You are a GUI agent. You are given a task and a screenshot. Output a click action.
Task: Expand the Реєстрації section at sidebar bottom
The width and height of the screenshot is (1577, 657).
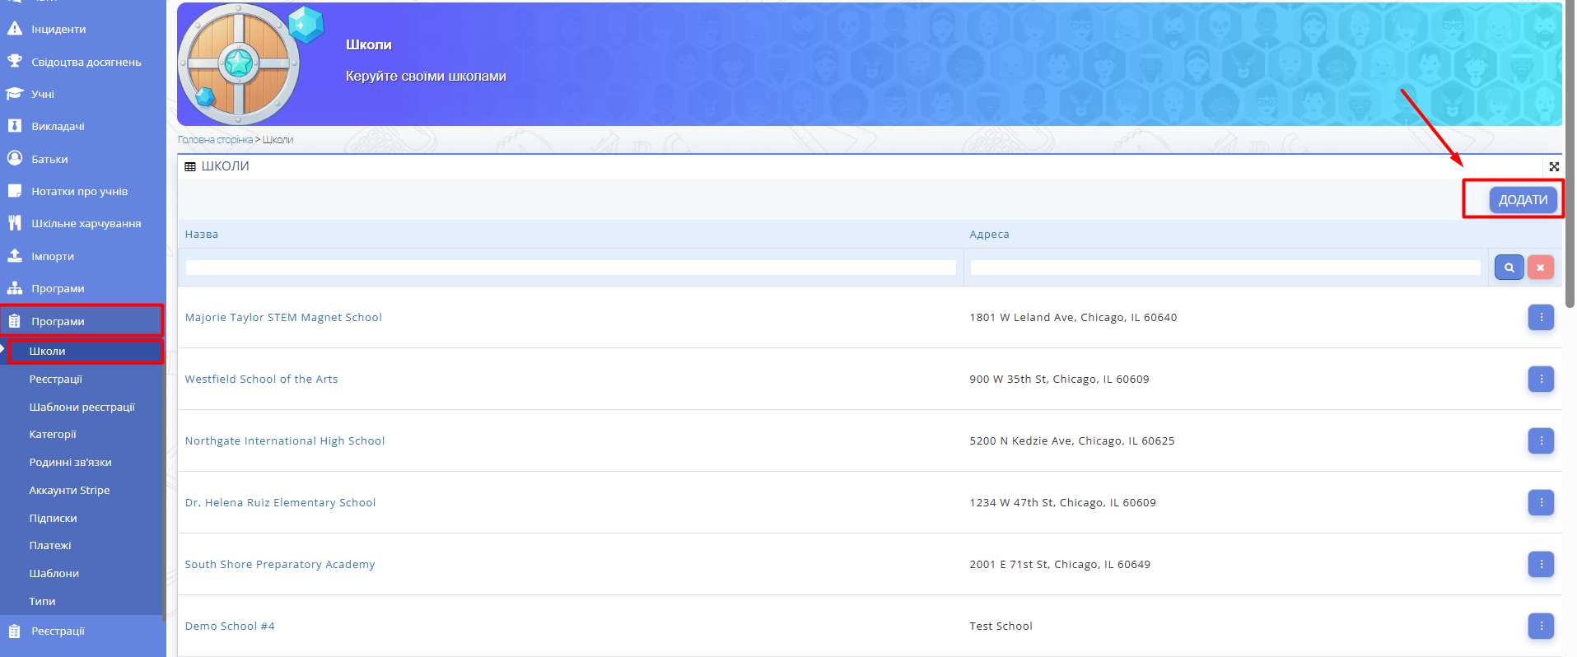click(58, 631)
